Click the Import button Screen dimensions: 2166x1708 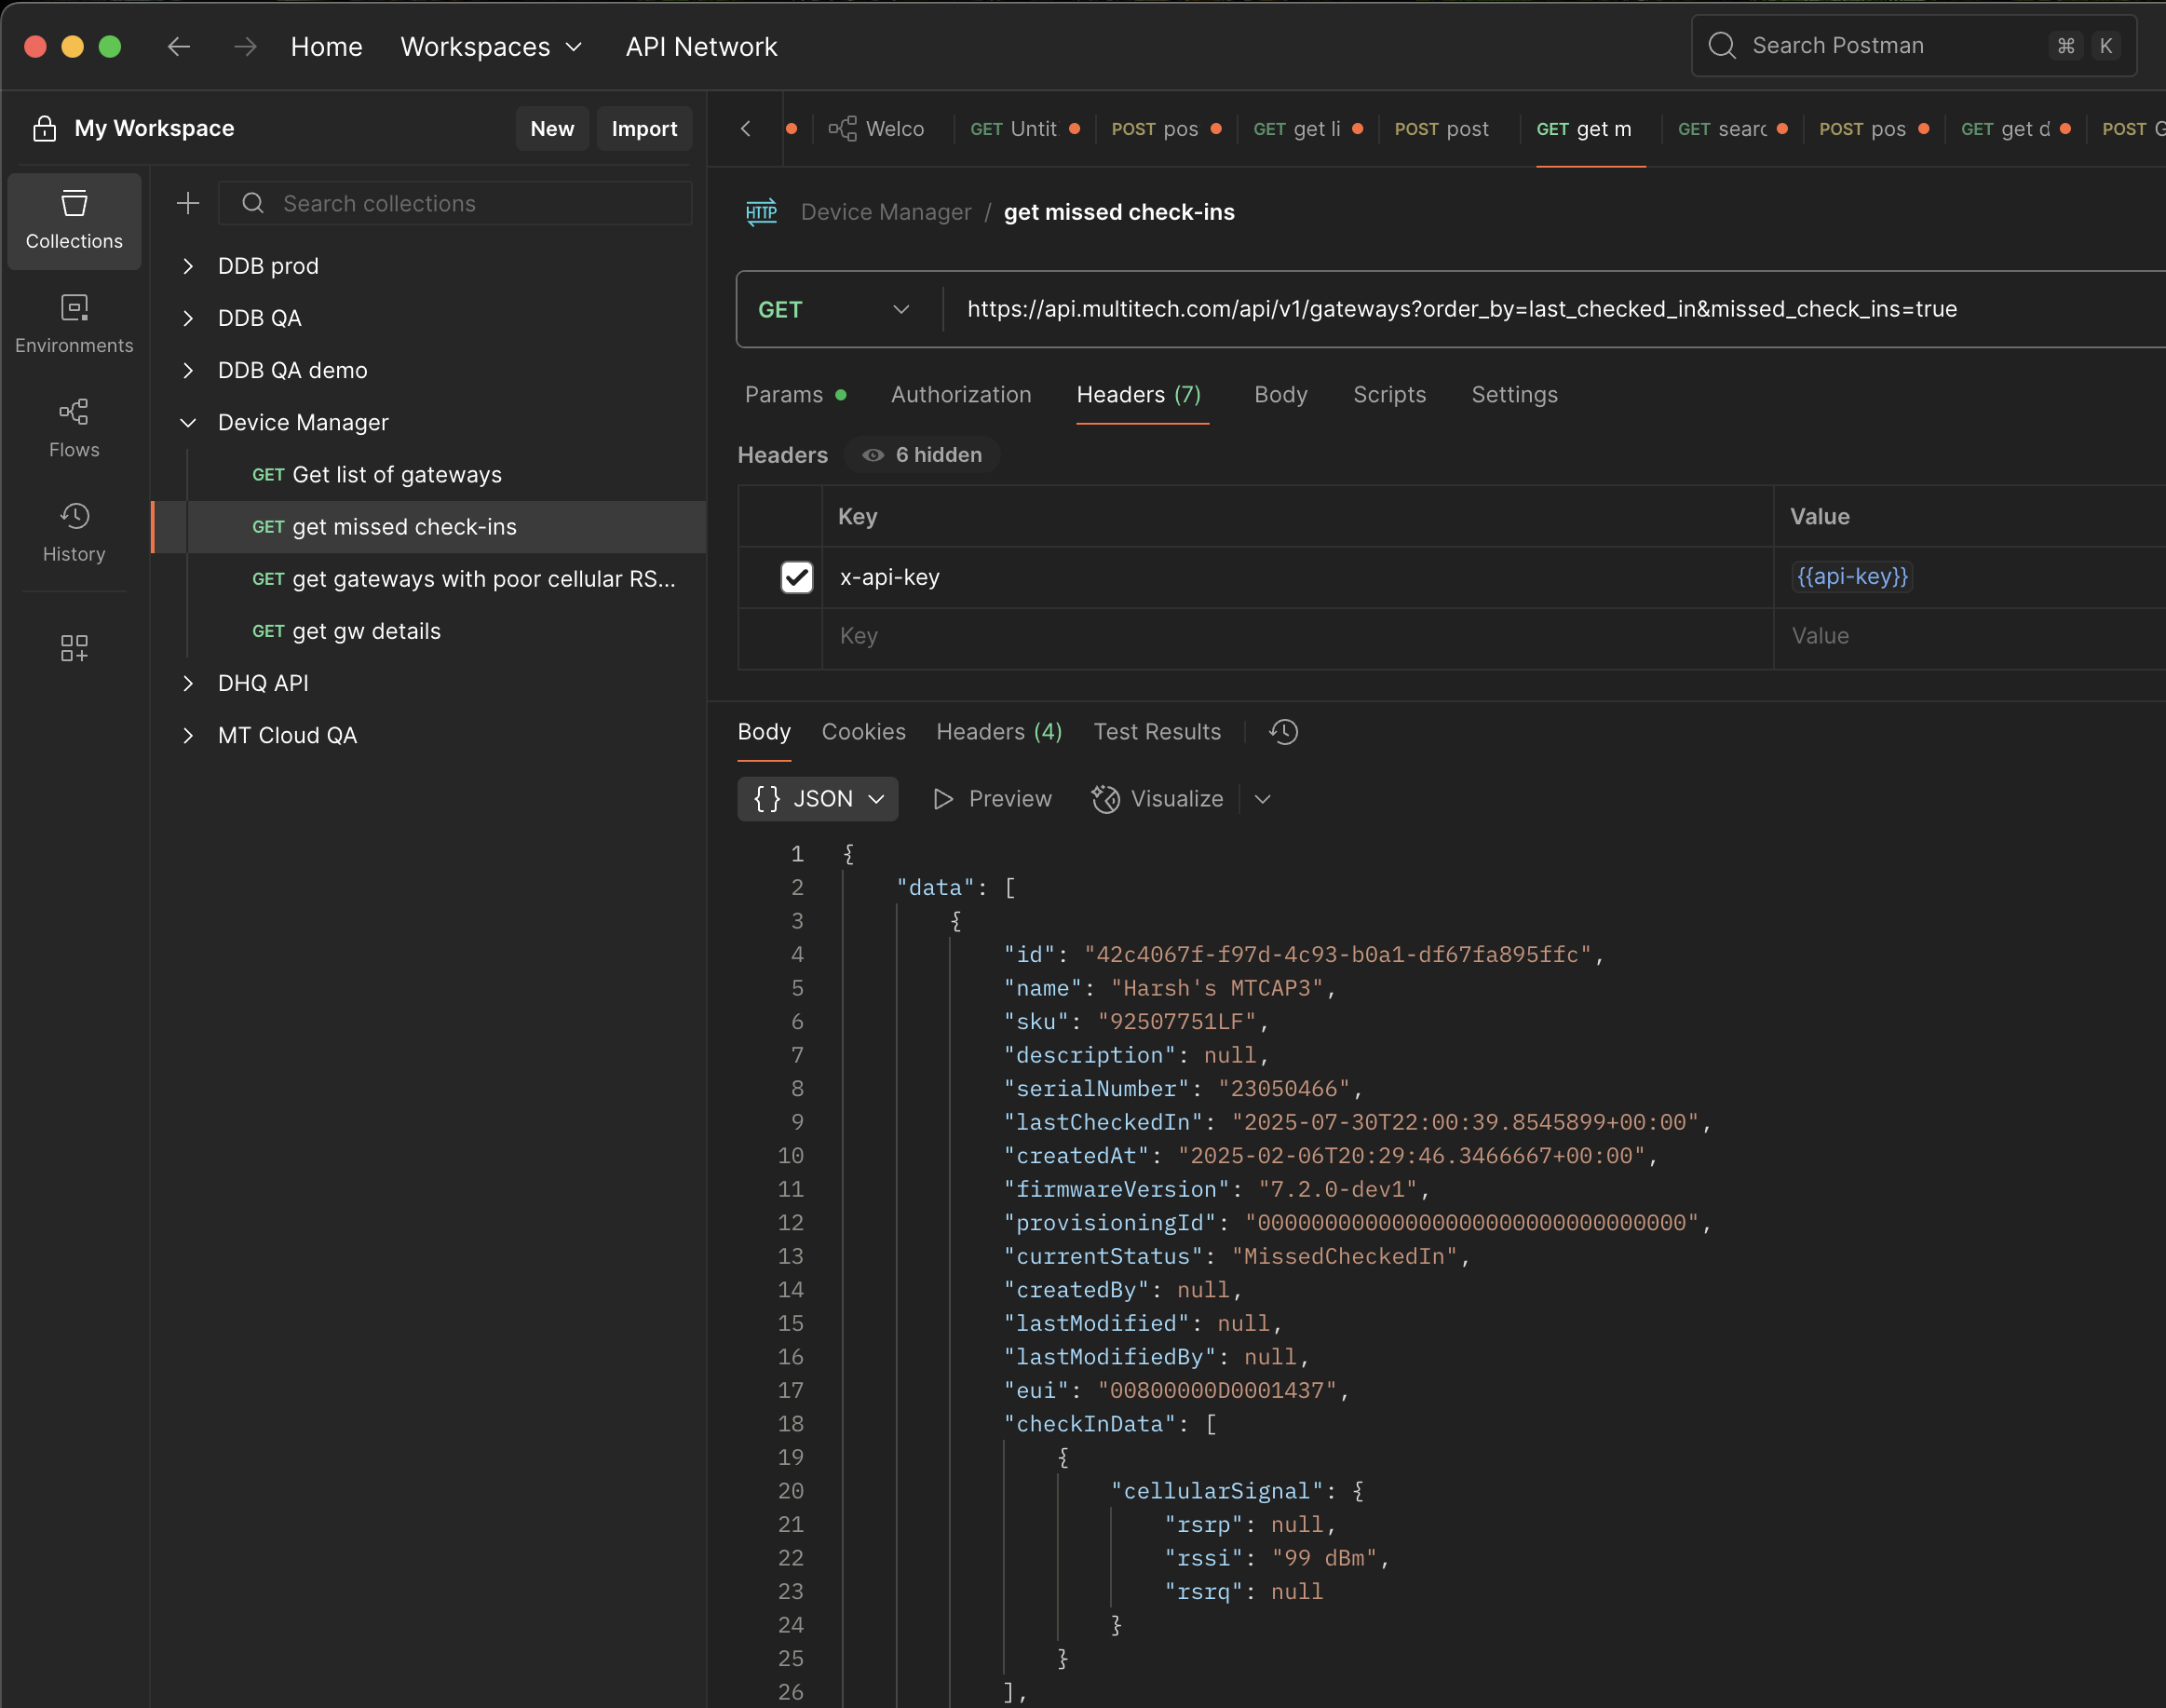pos(644,128)
